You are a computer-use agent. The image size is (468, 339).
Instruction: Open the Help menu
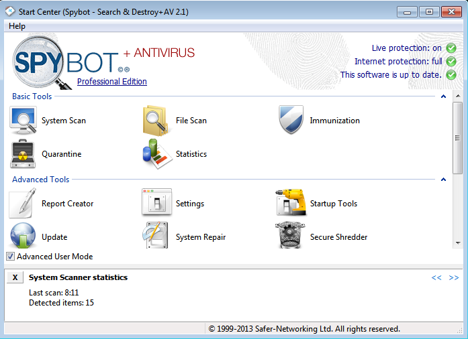pos(17,26)
